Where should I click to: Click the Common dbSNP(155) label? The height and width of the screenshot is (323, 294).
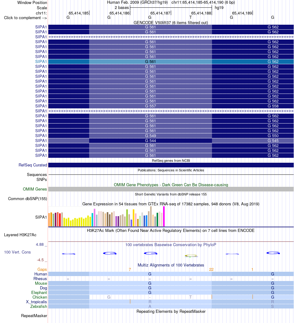pos(28,199)
